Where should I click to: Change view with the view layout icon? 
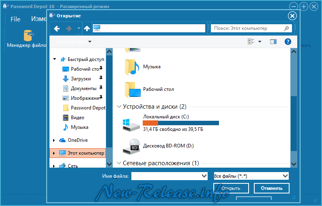(x=251, y=42)
